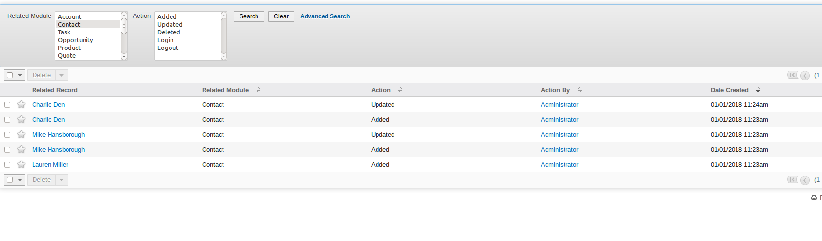This screenshot has height=241, width=822.
Task: Open Charlie Den record dated 11:24am
Action: tap(48, 104)
